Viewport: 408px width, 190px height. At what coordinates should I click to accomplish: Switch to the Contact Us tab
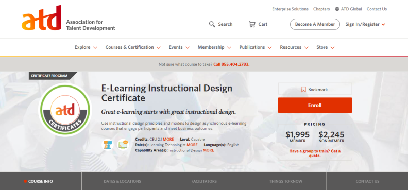click(367, 181)
